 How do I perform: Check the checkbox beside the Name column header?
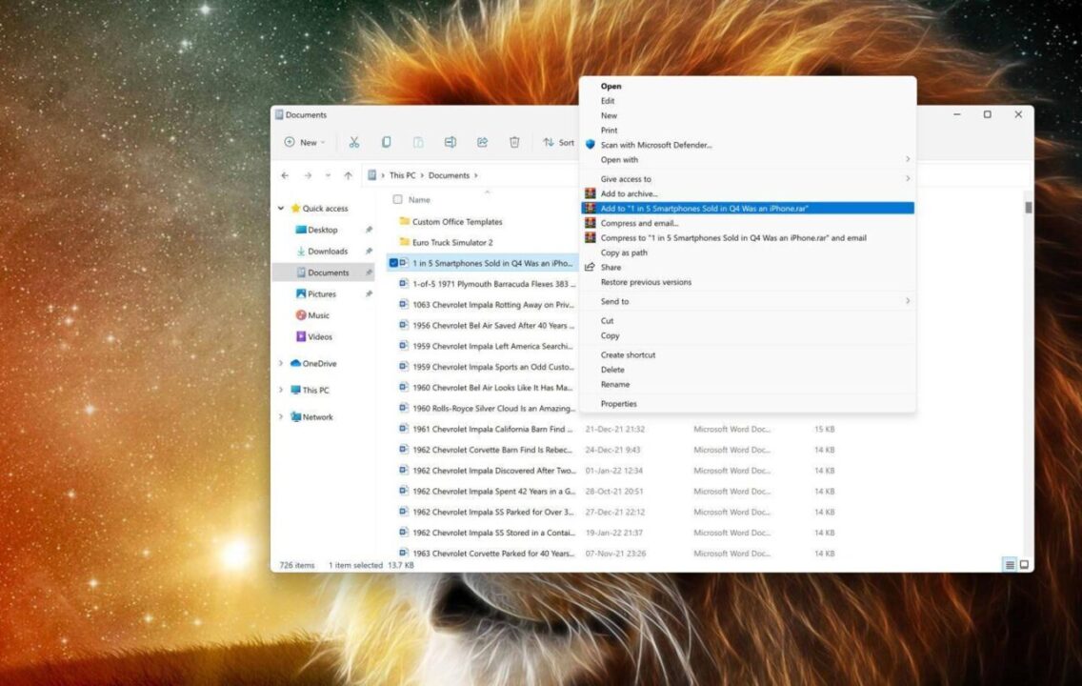pyautogui.click(x=397, y=200)
